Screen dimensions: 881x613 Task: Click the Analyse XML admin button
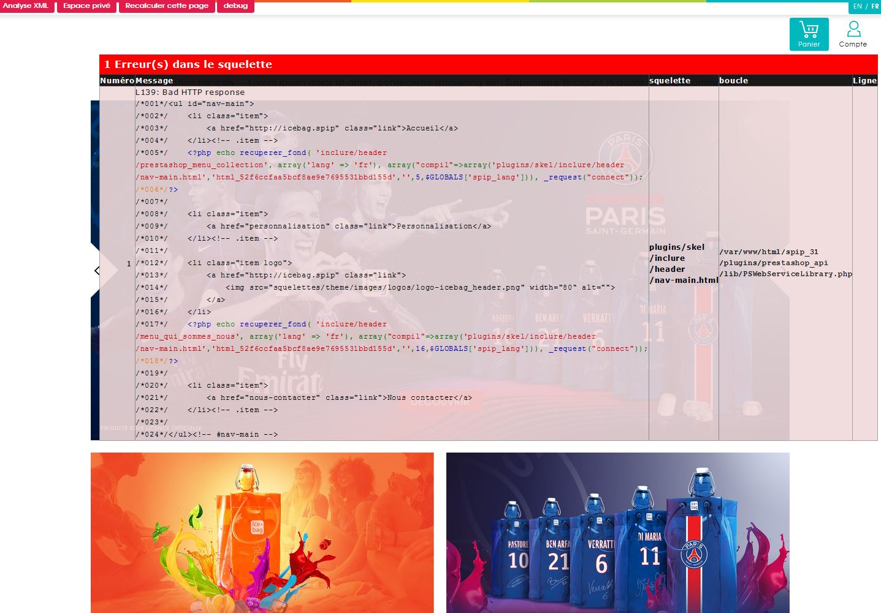click(x=26, y=6)
